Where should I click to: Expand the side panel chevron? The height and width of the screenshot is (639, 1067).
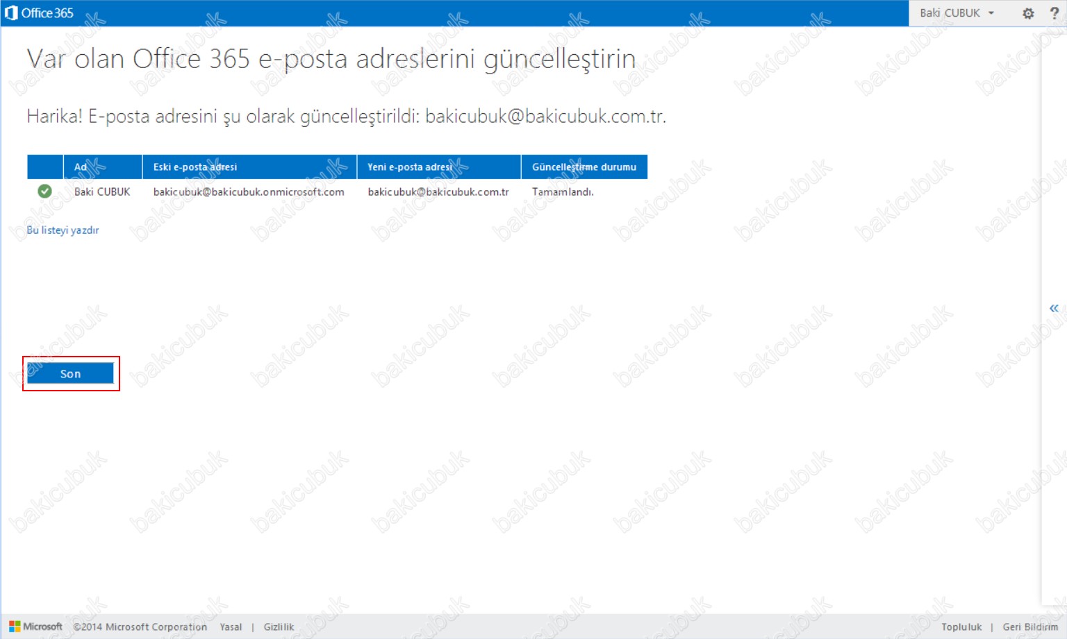[x=1054, y=308]
